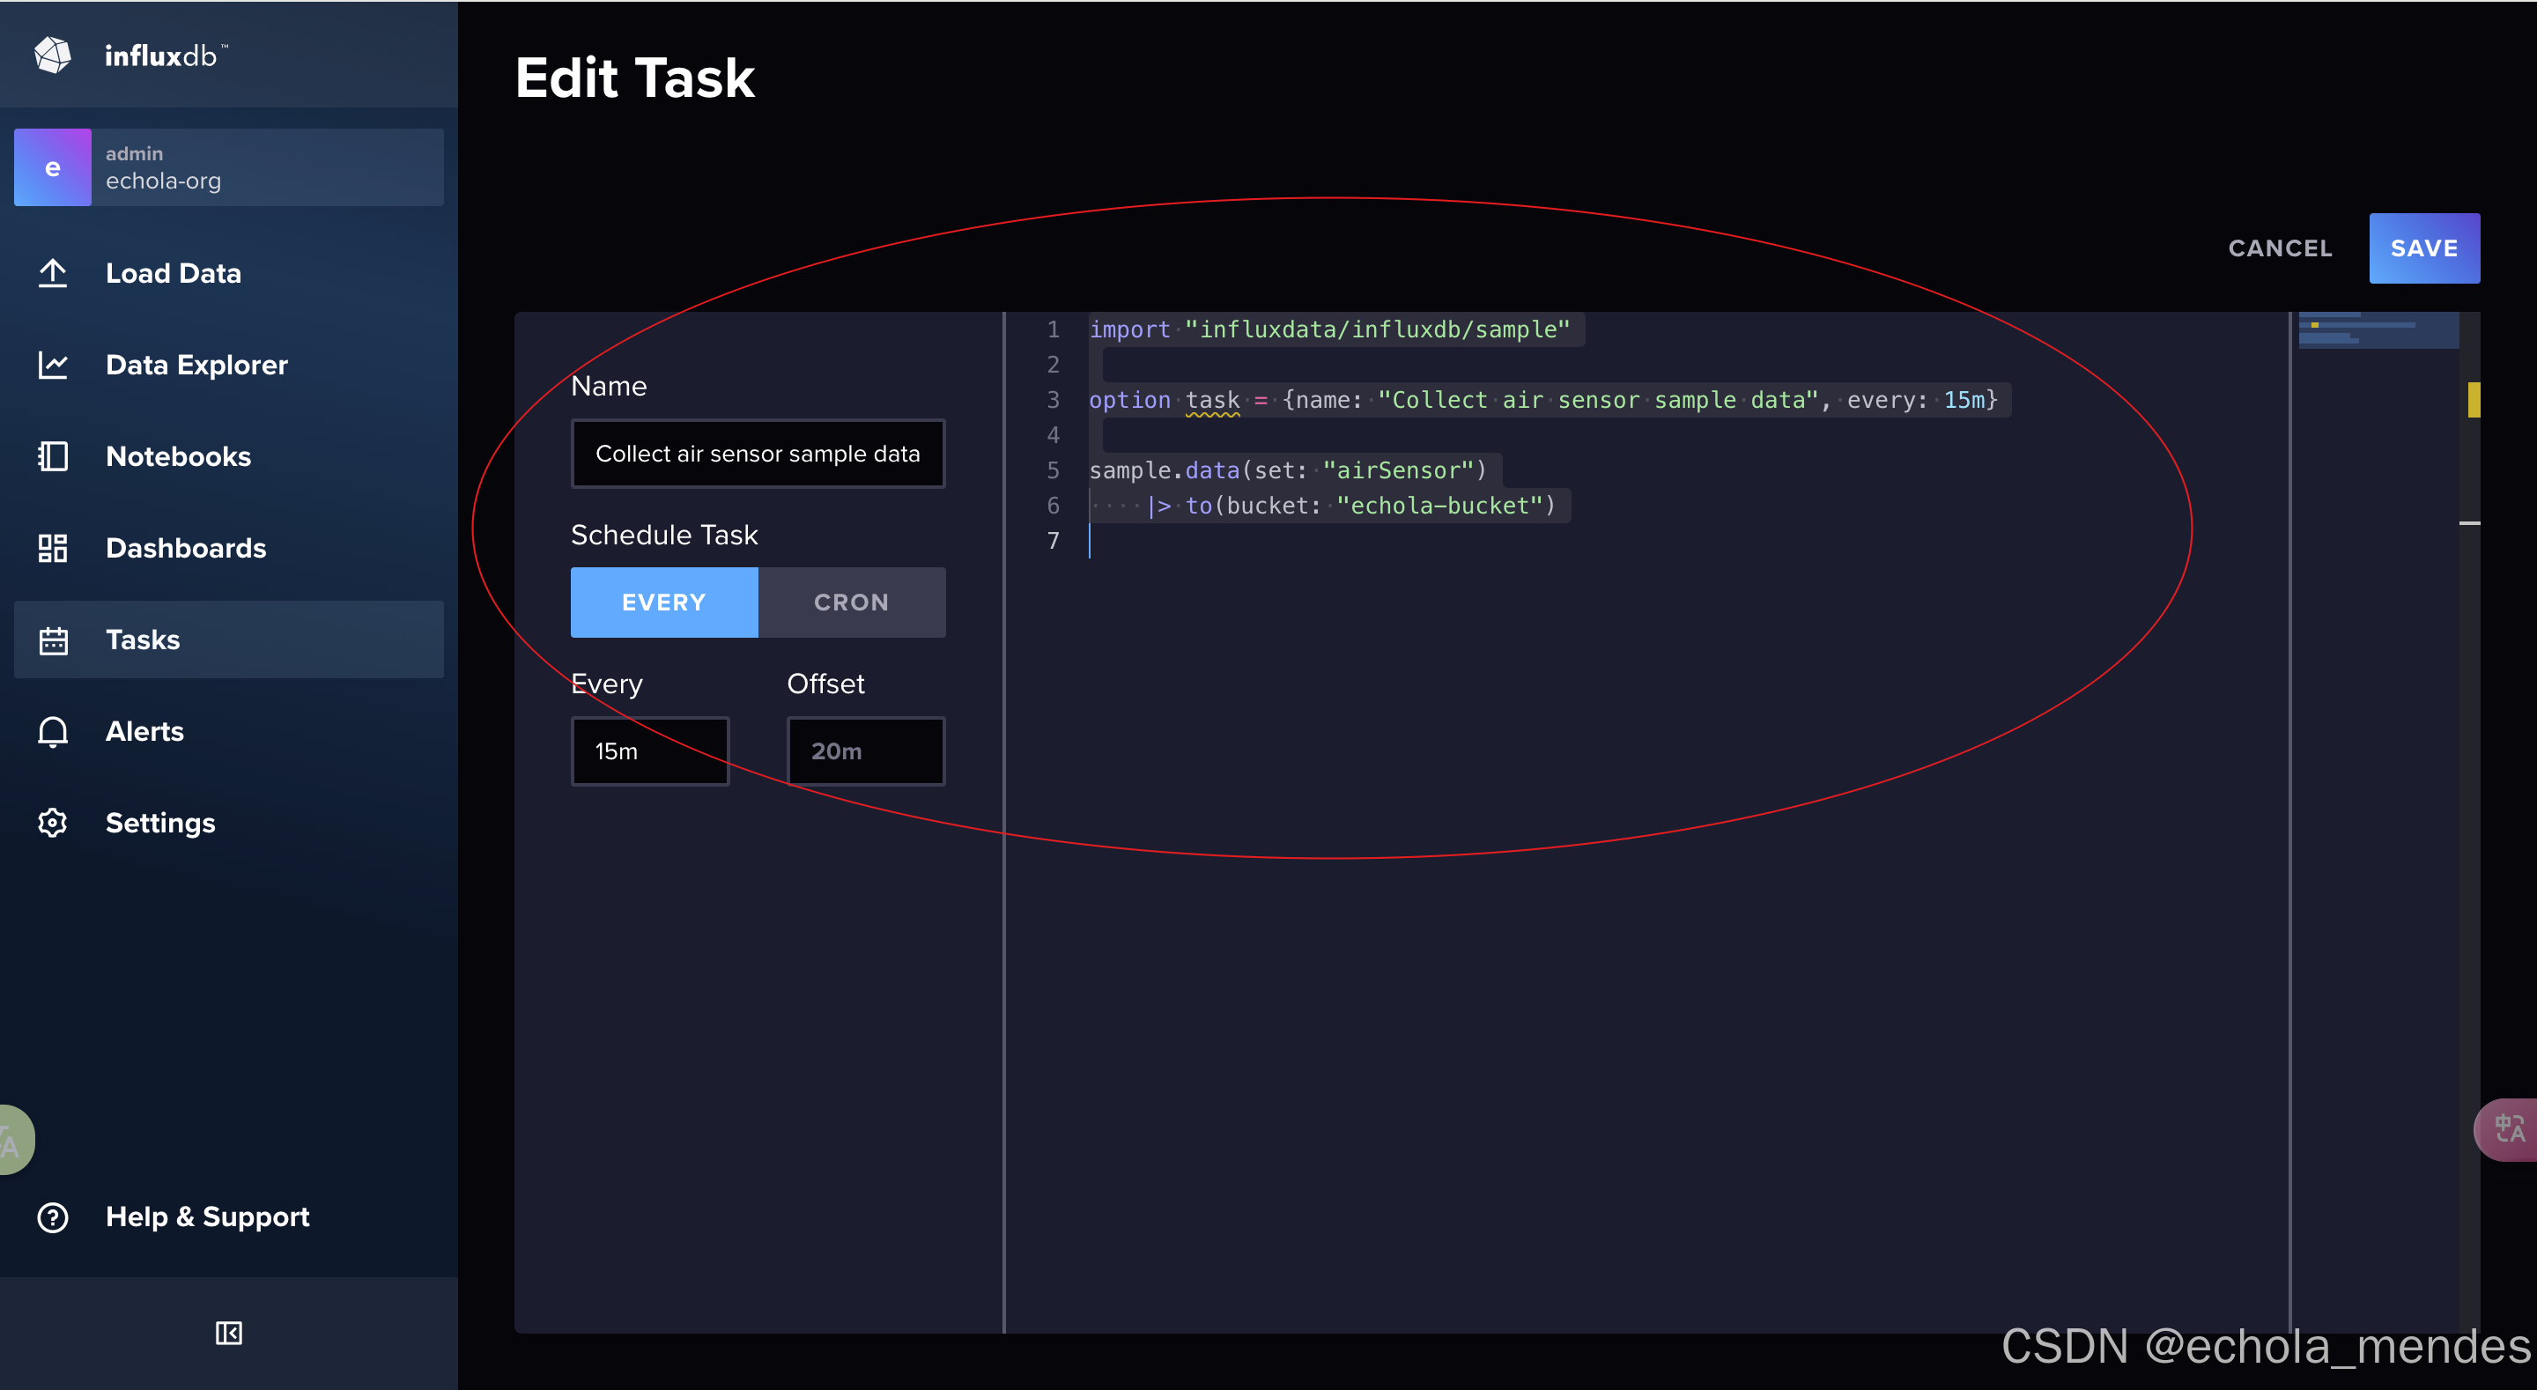
Task: Click the "airSensor" string in code
Action: click(1399, 469)
